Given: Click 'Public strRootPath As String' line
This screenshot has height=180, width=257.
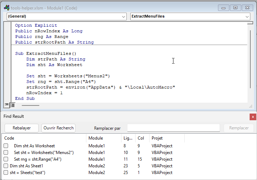Looking at the screenshot, I should [54, 42].
